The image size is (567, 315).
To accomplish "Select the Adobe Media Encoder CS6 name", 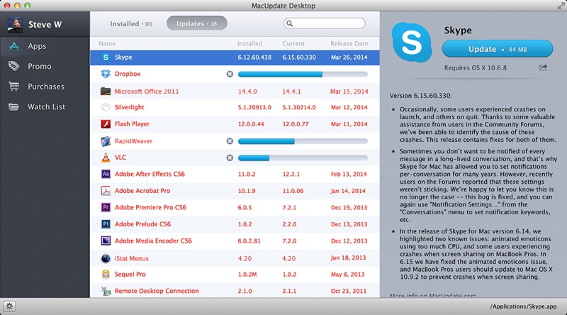I will click(x=153, y=241).
